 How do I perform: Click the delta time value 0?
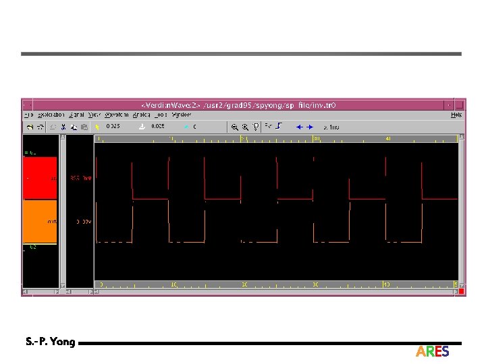coord(194,127)
